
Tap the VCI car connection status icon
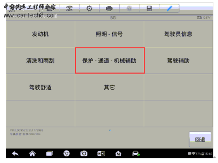pyautogui.click(x=136, y=154)
